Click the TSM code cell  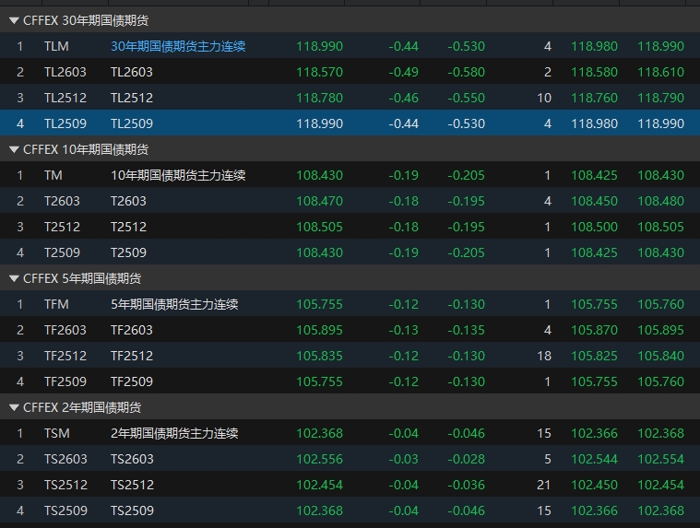point(56,433)
